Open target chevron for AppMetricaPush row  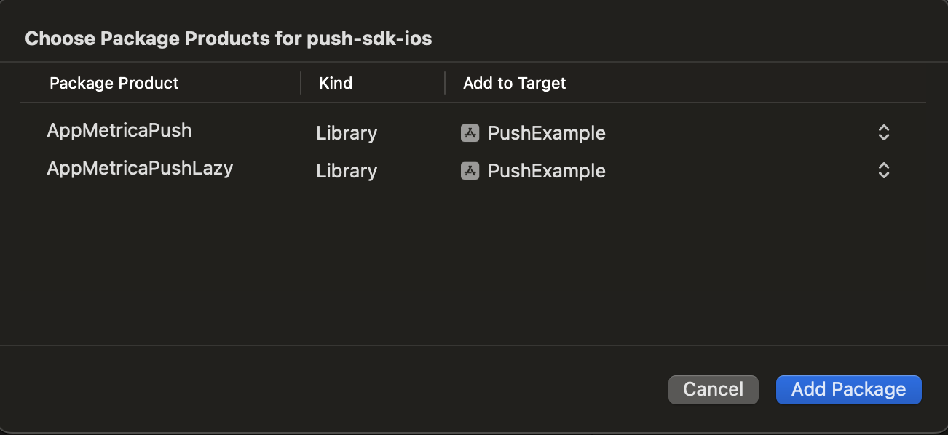click(883, 133)
